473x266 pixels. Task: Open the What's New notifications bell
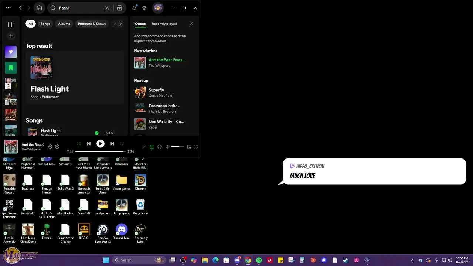pyautogui.click(x=134, y=8)
